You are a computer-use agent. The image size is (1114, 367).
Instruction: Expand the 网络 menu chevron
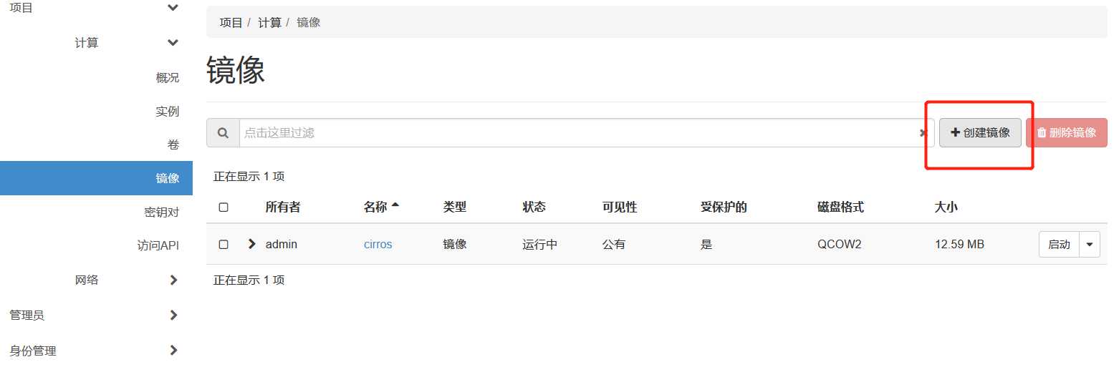coord(173,280)
